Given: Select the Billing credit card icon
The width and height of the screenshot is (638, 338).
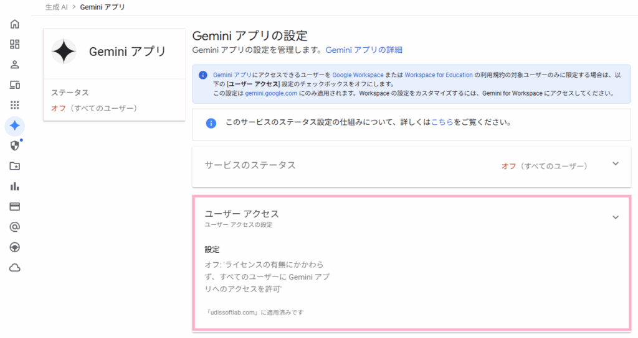Looking at the screenshot, I should tap(15, 206).
